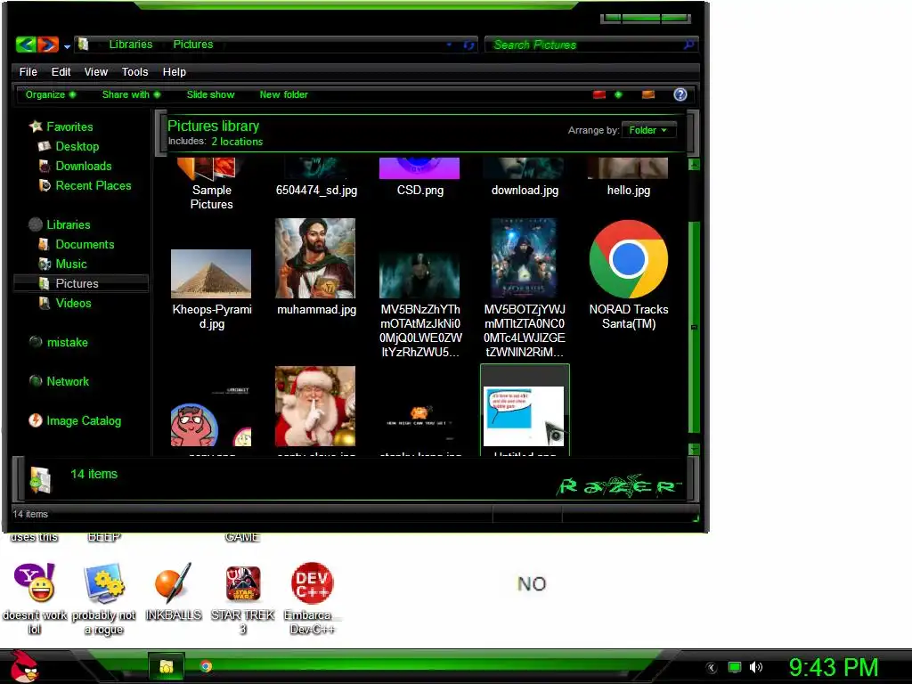Click the search magnifier icon

coord(689,45)
